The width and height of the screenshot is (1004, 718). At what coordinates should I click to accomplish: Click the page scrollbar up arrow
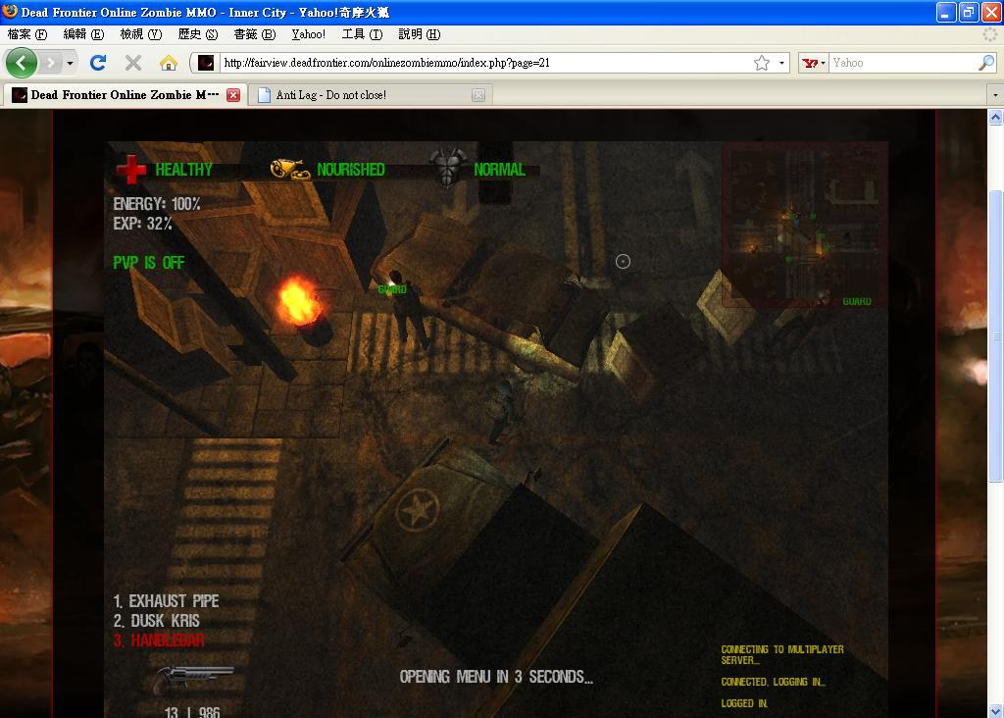click(x=995, y=117)
